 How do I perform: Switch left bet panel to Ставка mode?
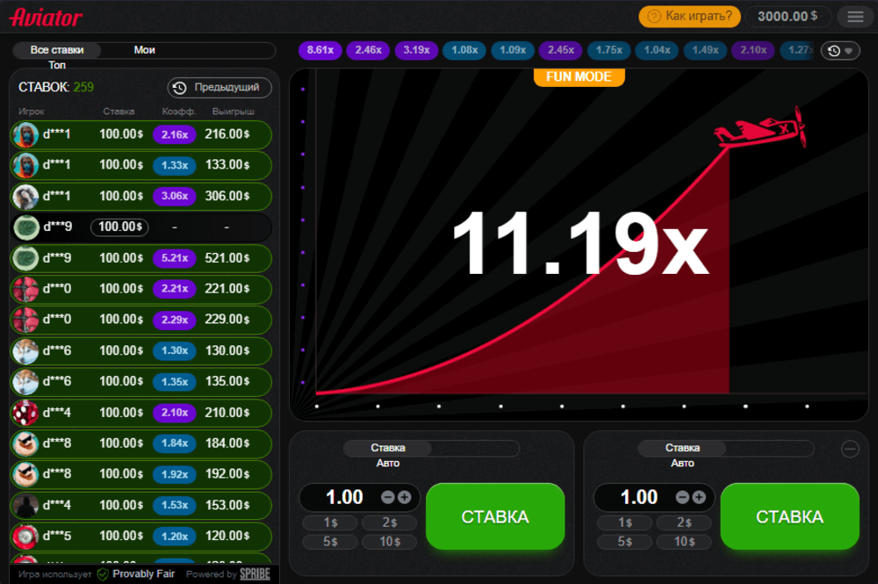pos(387,448)
